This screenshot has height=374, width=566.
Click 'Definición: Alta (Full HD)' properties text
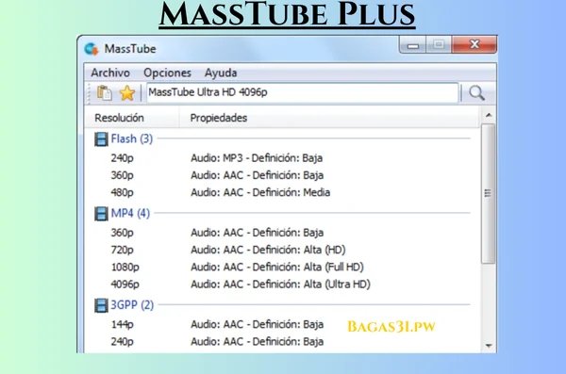tap(308, 268)
